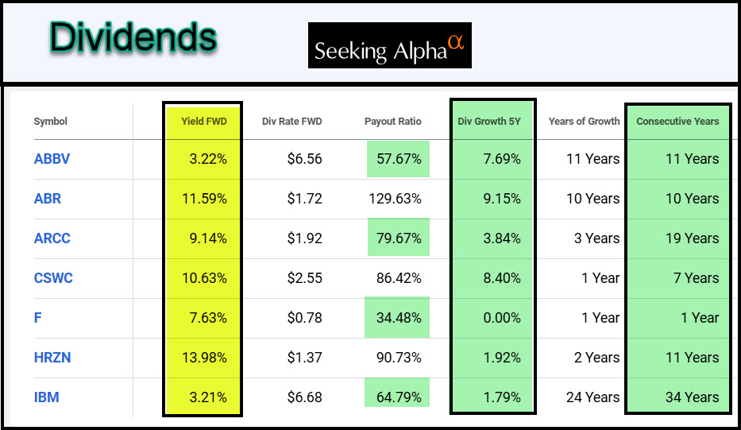Screen dimensions: 741x430
Task: Sort table by Payout Ratio
Action: point(393,122)
